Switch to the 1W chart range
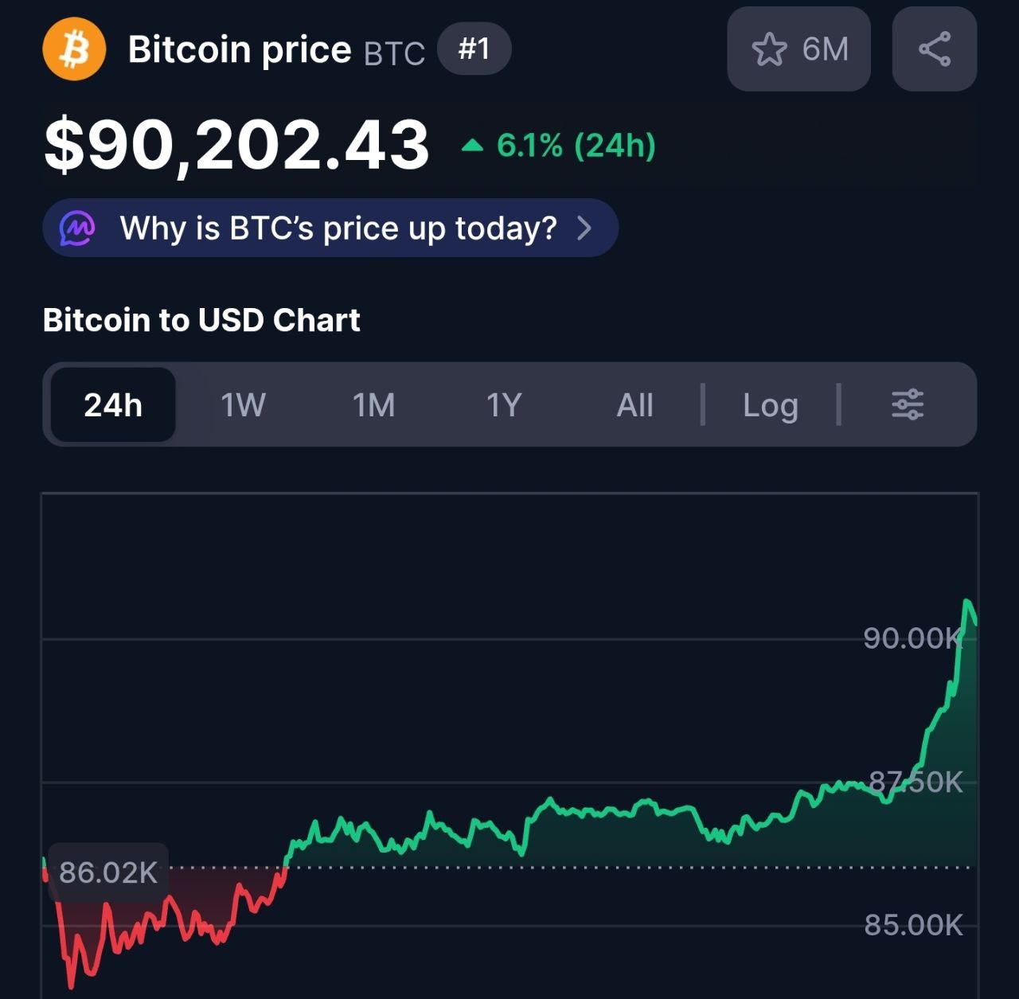Screen dimensions: 1019x999 [243, 405]
